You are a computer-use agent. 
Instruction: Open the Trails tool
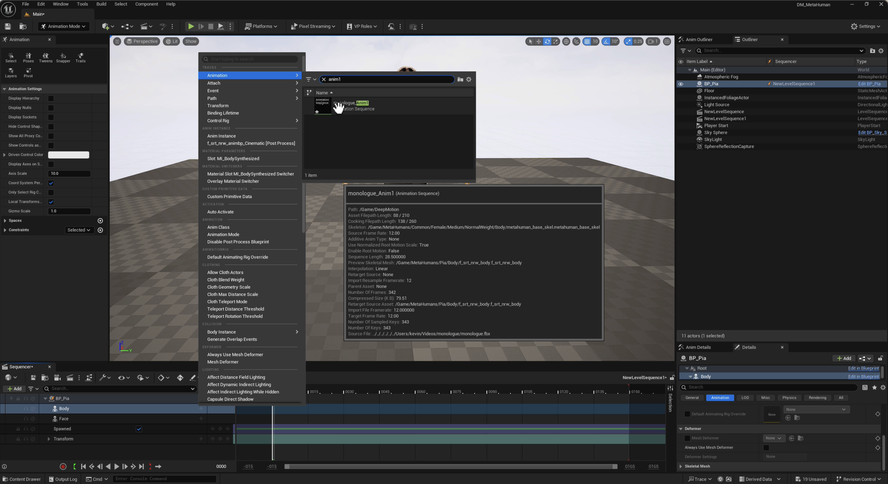(80, 58)
